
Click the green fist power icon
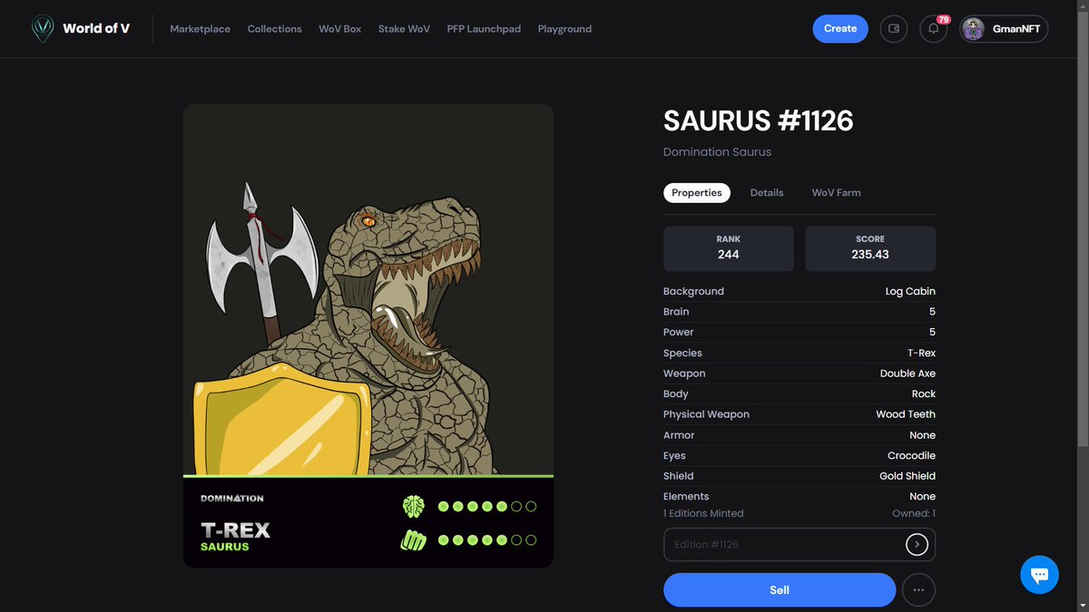(414, 540)
